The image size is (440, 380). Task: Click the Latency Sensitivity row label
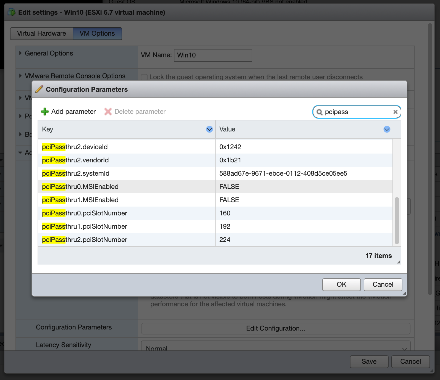pyautogui.click(x=64, y=345)
